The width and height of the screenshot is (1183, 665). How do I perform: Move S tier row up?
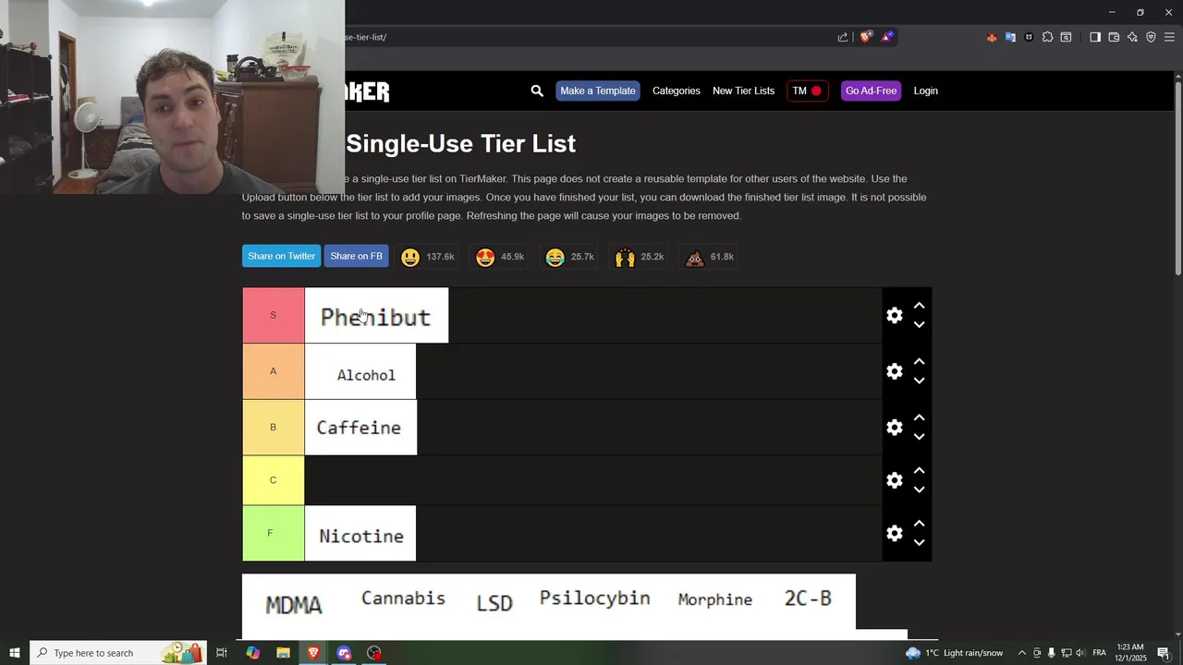pyautogui.click(x=919, y=306)
